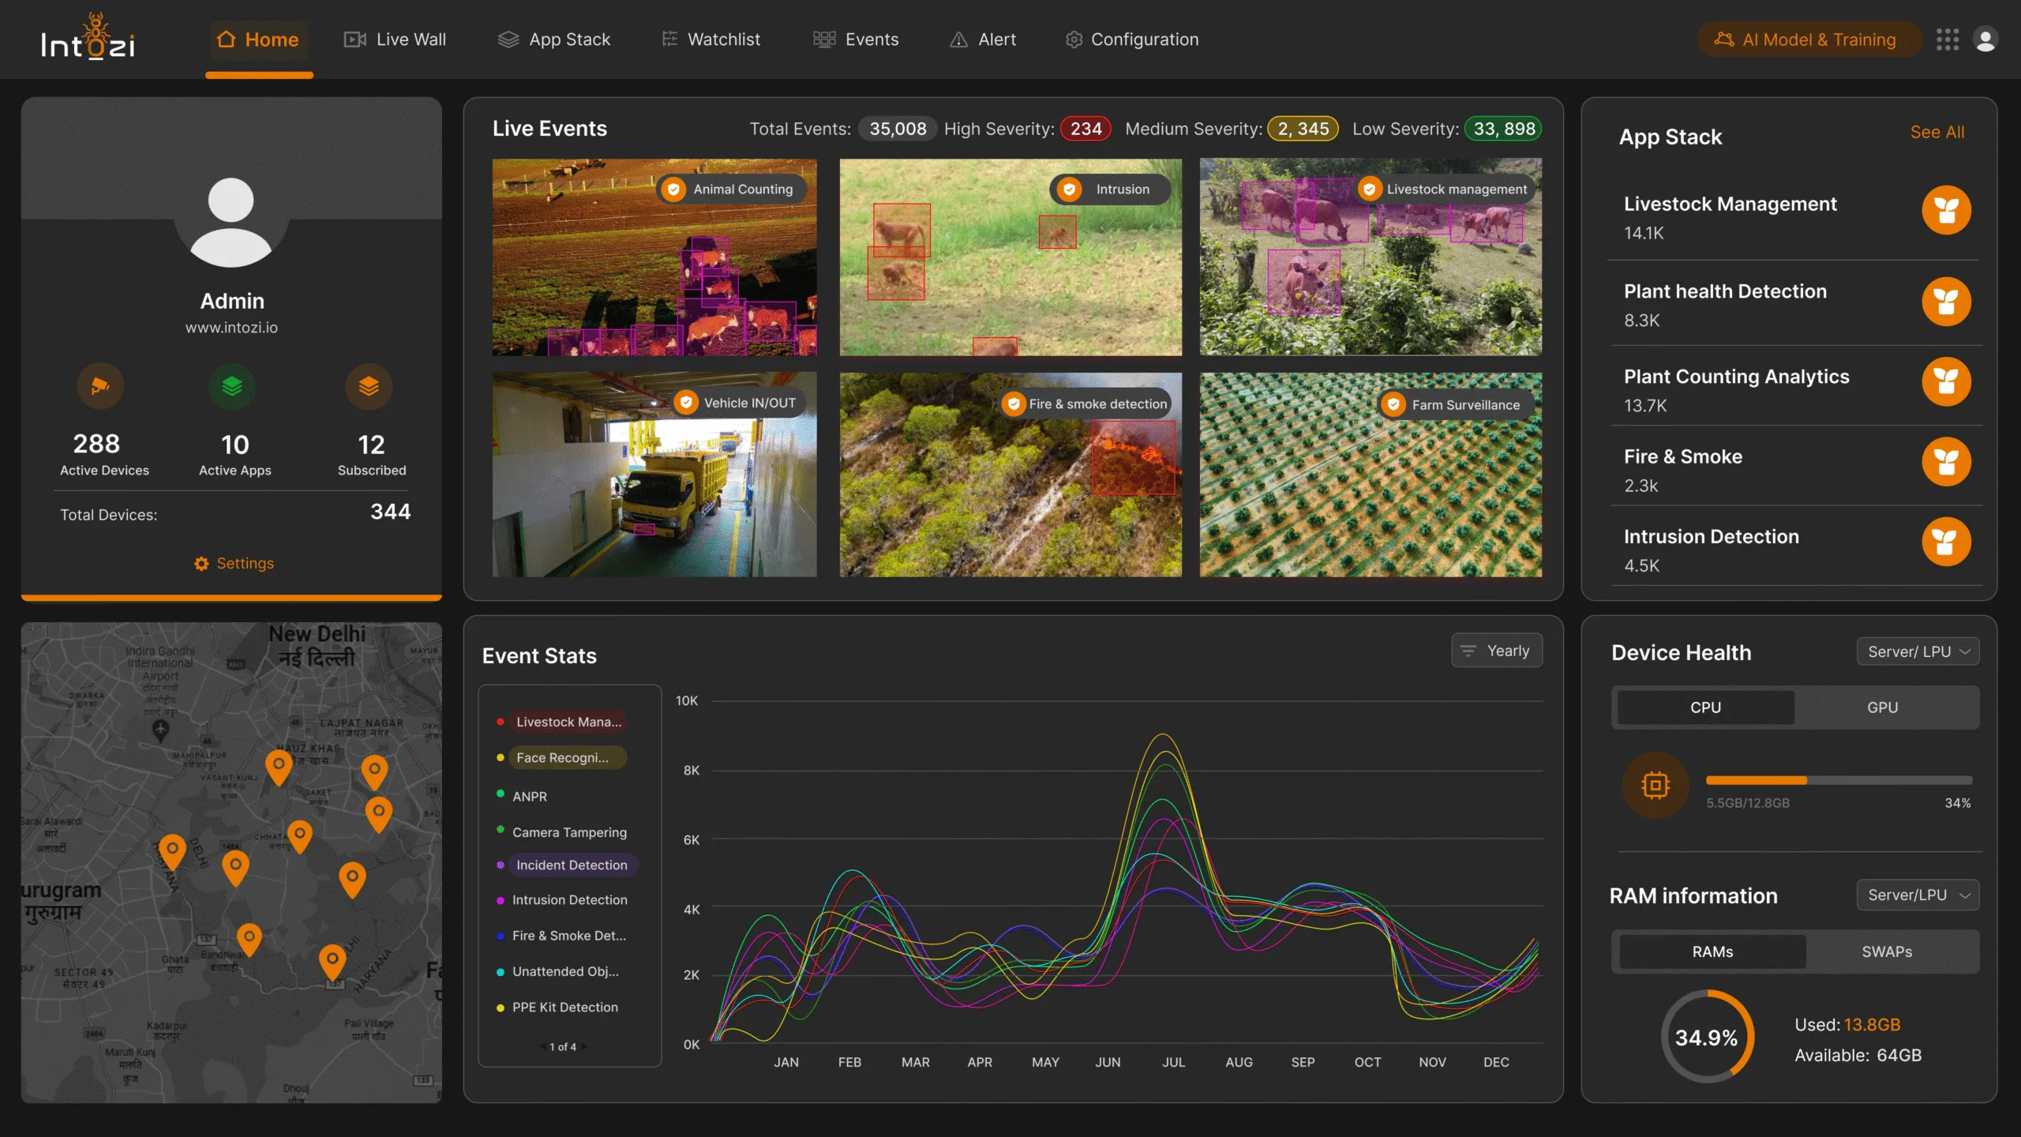Select the Home tab

[x=258, y=39]
